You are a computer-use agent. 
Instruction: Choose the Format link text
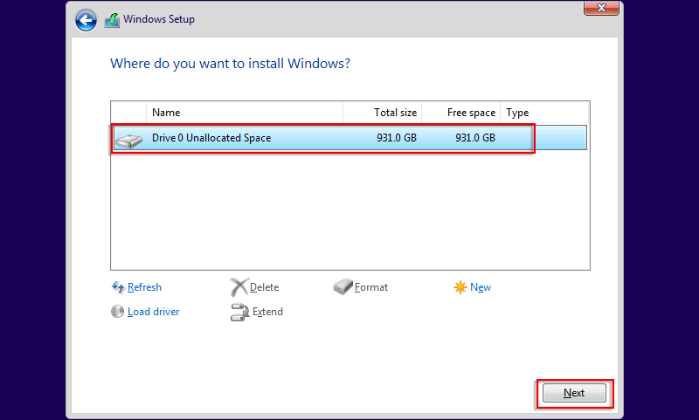coord(371,287)
